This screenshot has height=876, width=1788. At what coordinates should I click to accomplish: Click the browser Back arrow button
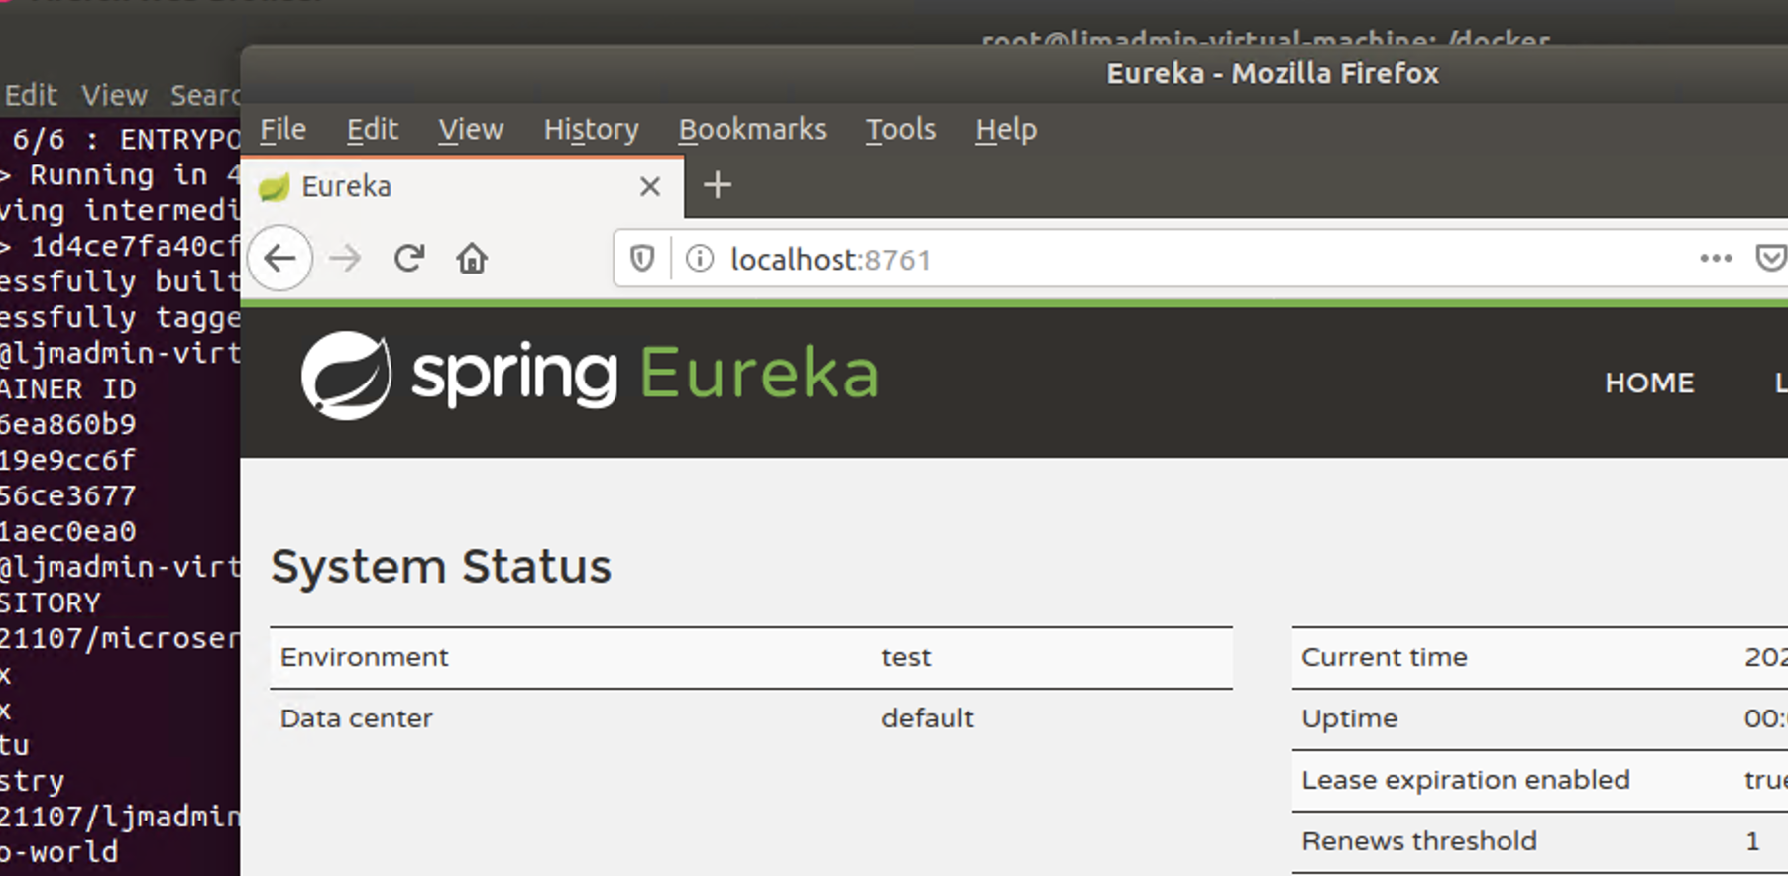pos(280,259)
